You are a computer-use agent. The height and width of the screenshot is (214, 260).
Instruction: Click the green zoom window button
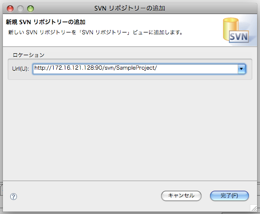click(31, 9)
